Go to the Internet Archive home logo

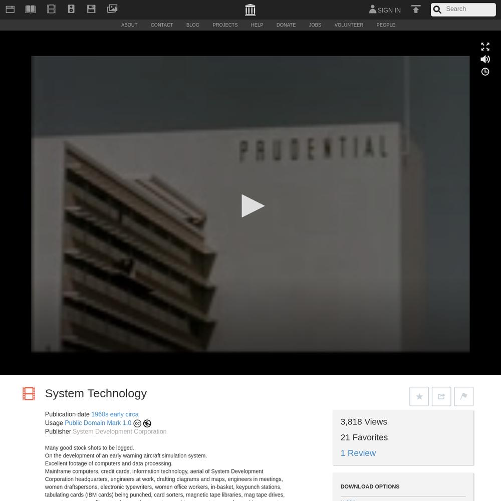click(250, 10)
